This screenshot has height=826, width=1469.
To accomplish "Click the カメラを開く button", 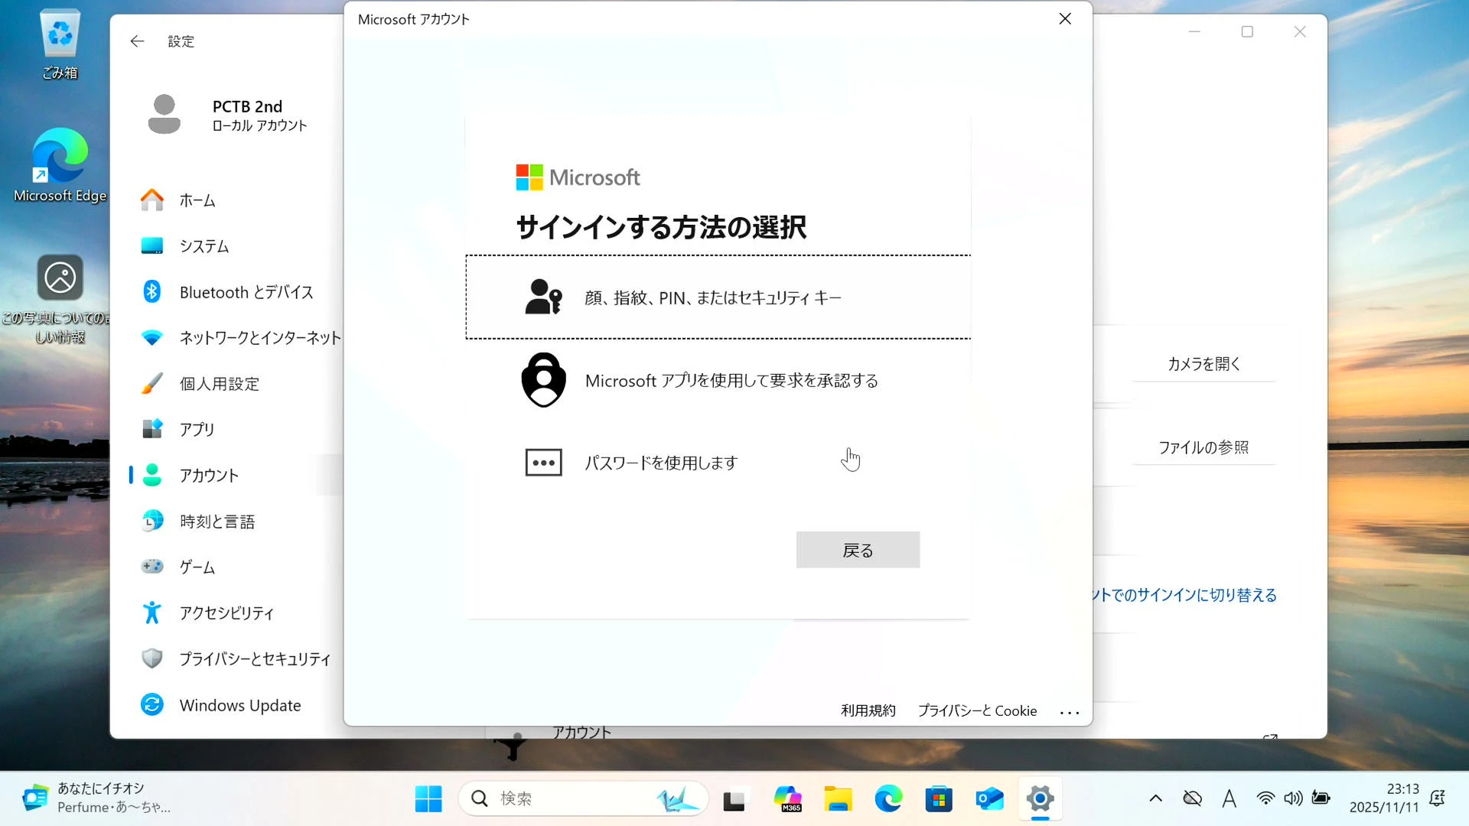I will [1203, 364].
